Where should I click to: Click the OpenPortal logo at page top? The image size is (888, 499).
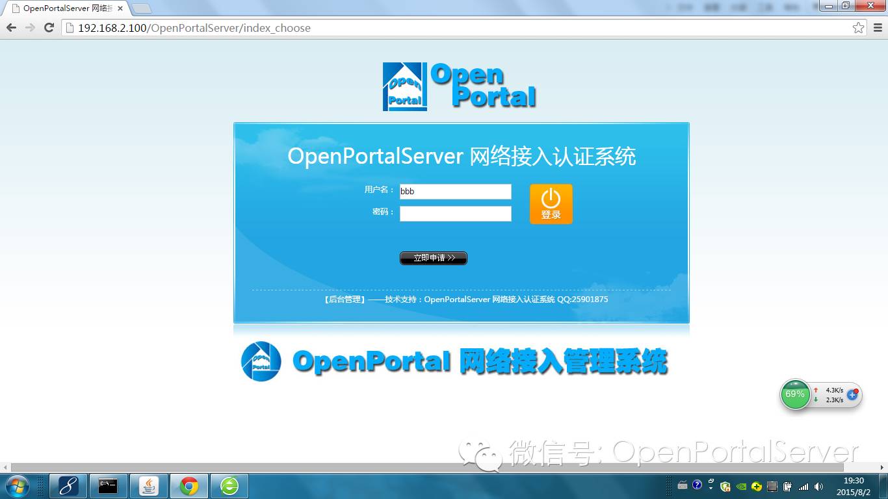tap(460, 84)
